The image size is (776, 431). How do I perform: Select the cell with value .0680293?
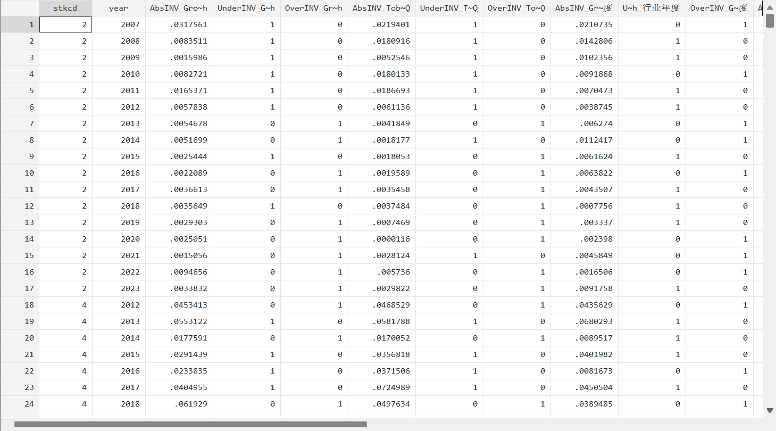click(x=585, y=321)
